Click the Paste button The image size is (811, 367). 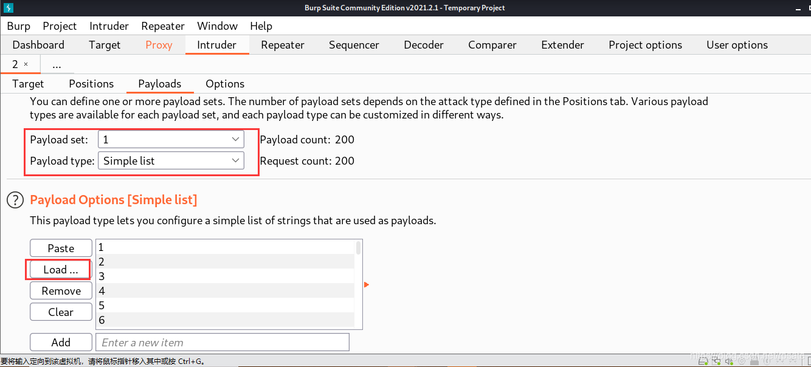tap(61, 248)
